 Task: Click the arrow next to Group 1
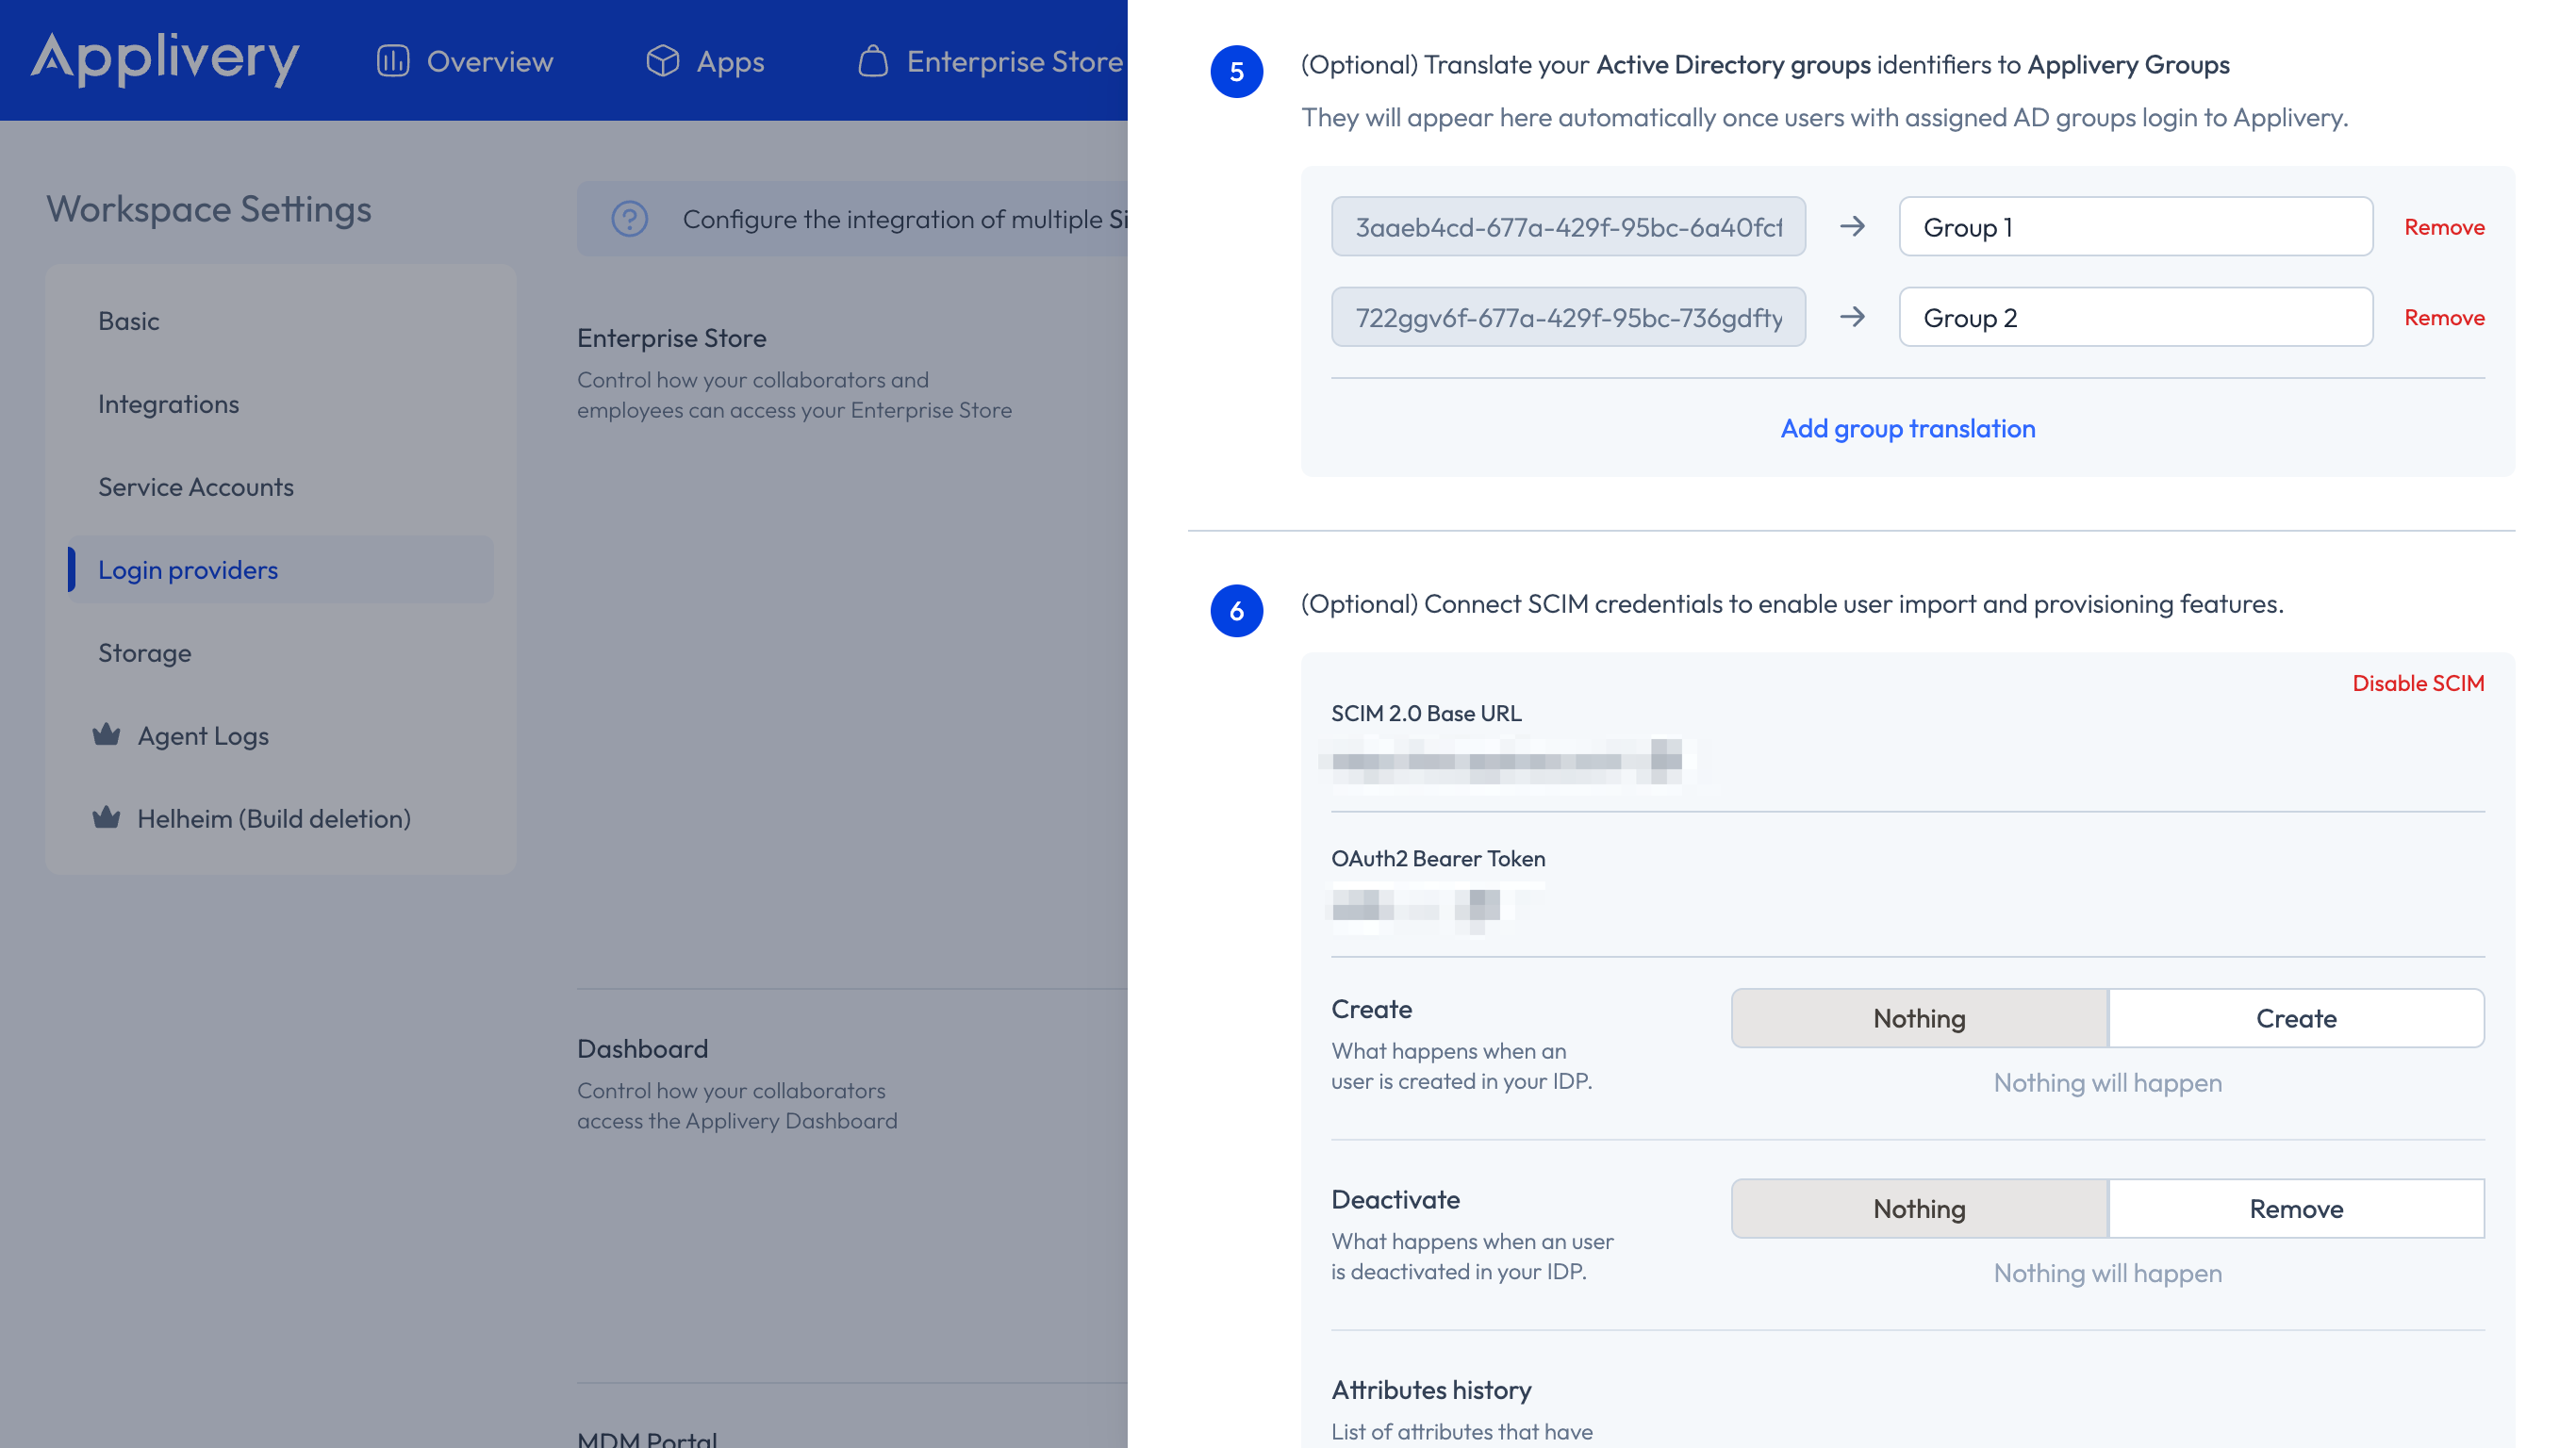(1852, 227)
